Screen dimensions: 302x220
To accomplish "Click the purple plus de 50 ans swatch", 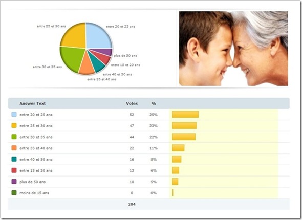I will pyautogui.click(x=14, y=181).
